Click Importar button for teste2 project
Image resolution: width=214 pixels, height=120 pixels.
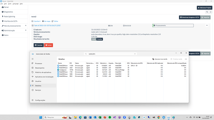coord(205,17)
